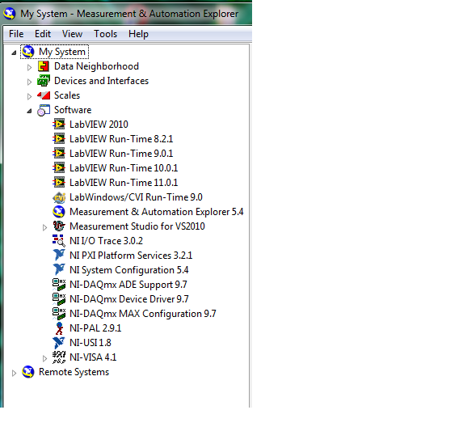Click the NI I/O Trace icon

[59, 240]
